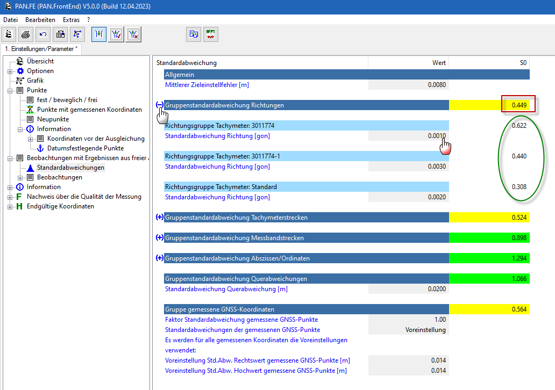Click the toolbar icon with red checkmark
The image size is (555, 390).
[116, 34]
